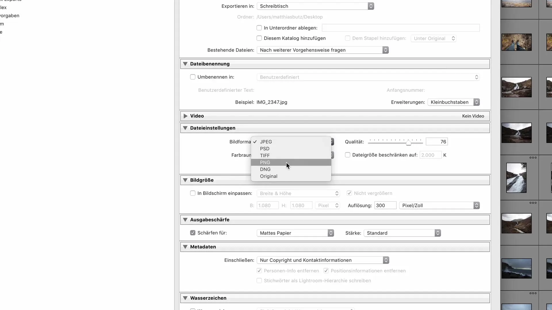
Task: Click the Qualität slider handle
Action: pos(408,142)
